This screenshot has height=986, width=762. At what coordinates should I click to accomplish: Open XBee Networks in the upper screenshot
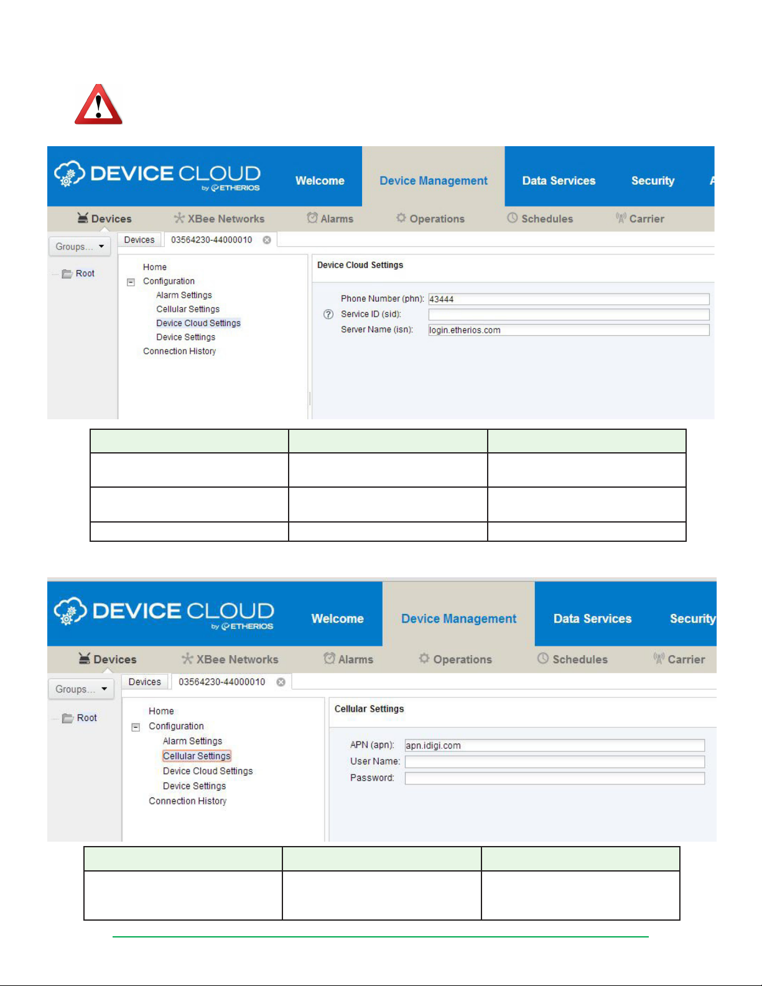pos(219,218)
